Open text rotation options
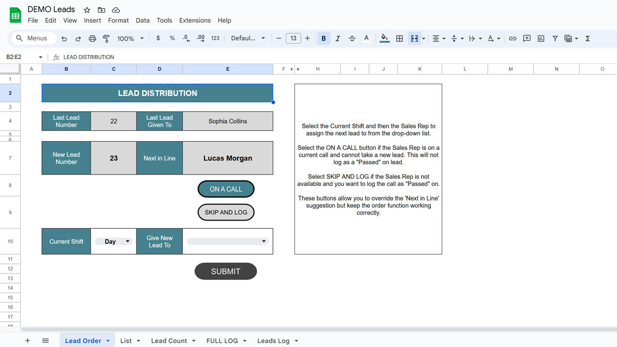The image size is (617, 347). pyautogui.click(x=494, y=38)
